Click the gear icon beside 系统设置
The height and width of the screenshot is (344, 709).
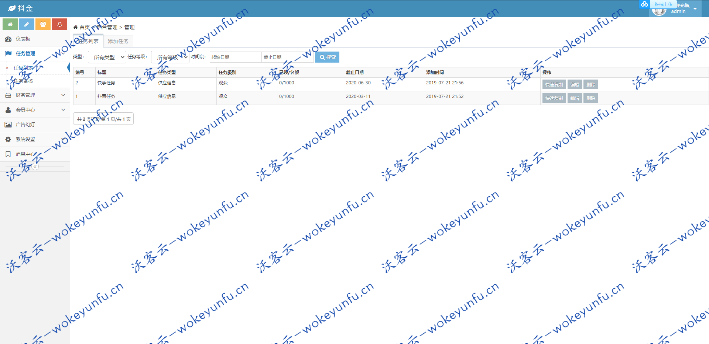[8, 139]
